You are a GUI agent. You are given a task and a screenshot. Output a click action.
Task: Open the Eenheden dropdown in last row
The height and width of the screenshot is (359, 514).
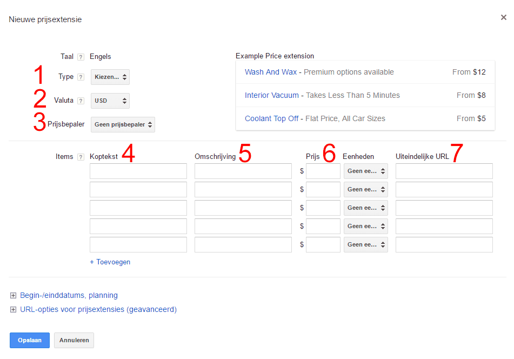(x=365, y=244)
